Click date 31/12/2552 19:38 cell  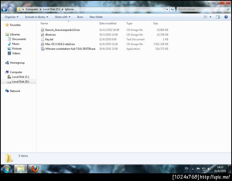[x=109, y=30]
